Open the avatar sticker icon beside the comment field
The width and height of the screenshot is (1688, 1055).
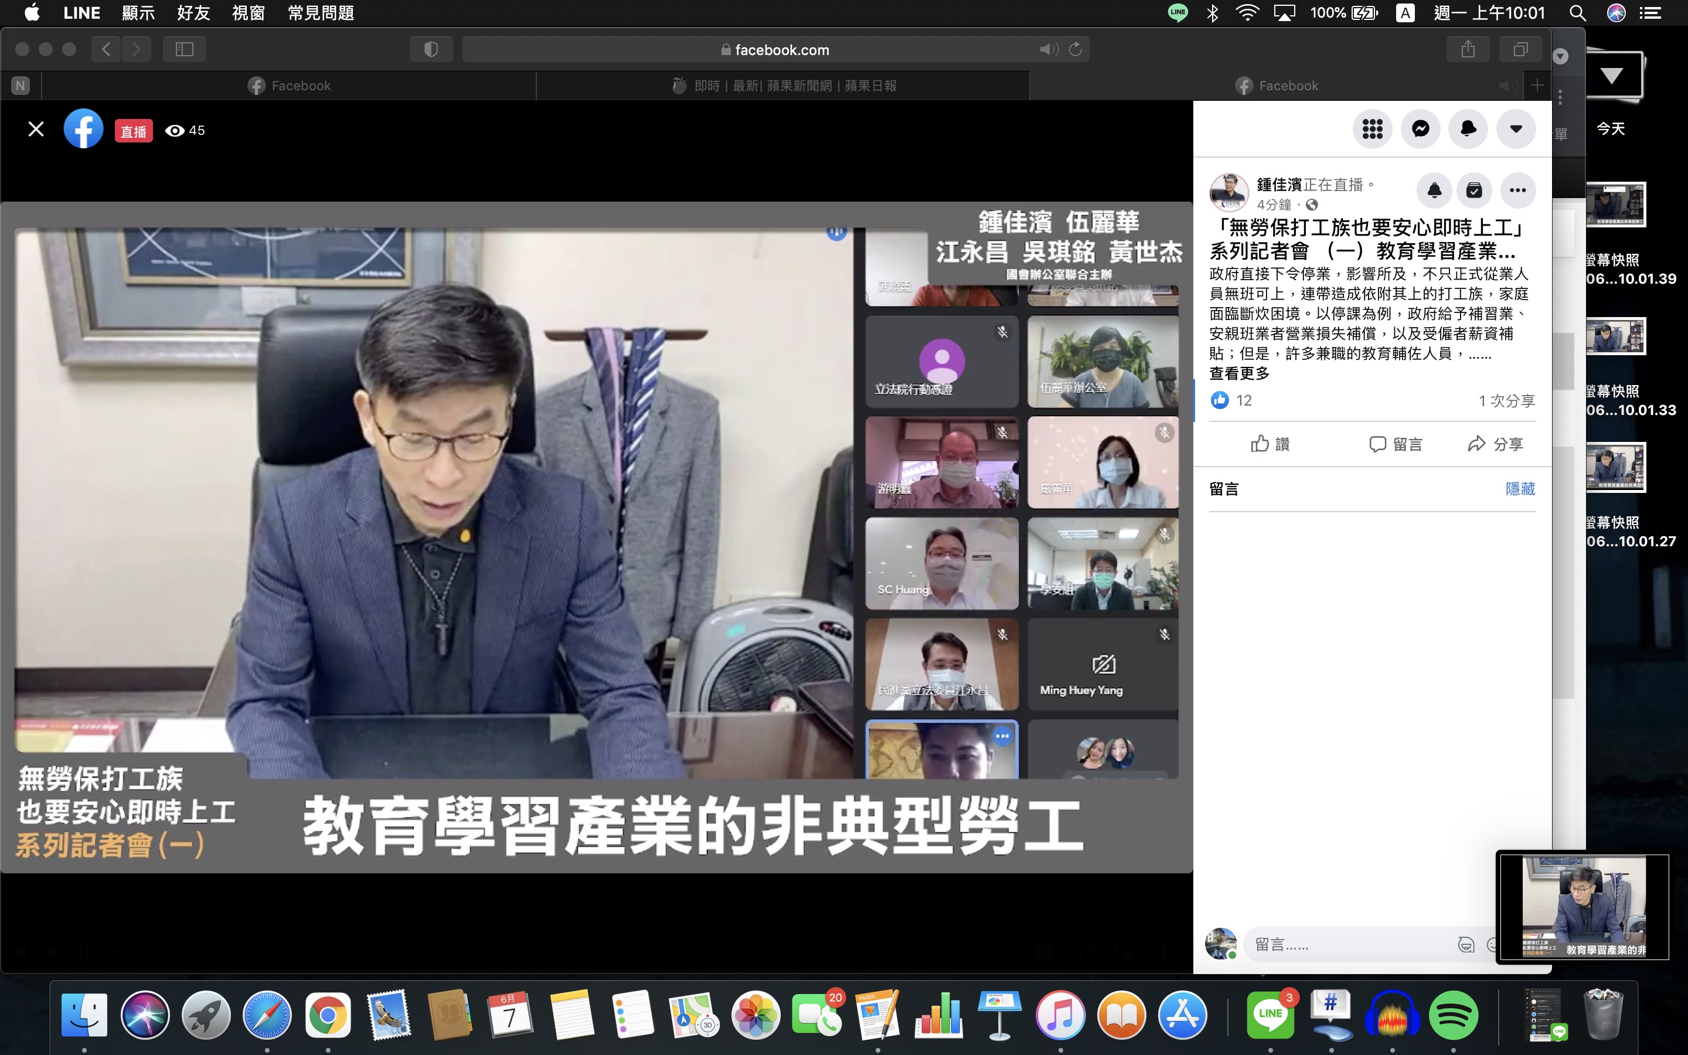[1466, 945]
